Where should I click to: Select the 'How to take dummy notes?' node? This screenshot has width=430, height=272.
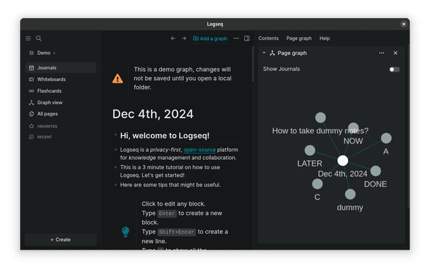[x=320, y=118]
